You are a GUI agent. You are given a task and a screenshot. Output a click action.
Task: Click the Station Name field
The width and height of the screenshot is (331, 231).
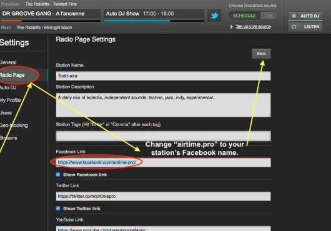(x=163, y=76)
